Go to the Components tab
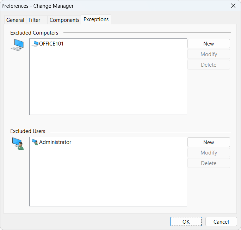 [64, 20]
